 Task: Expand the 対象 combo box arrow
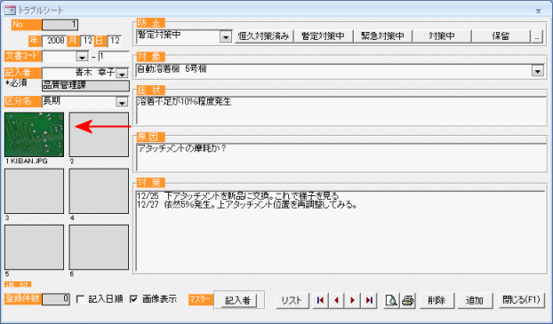[538, 71]
